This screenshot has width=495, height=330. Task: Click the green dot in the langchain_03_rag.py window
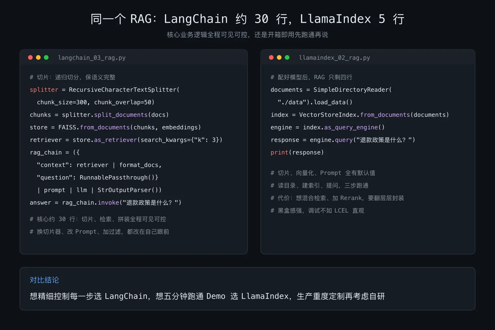tap(46, 57)
